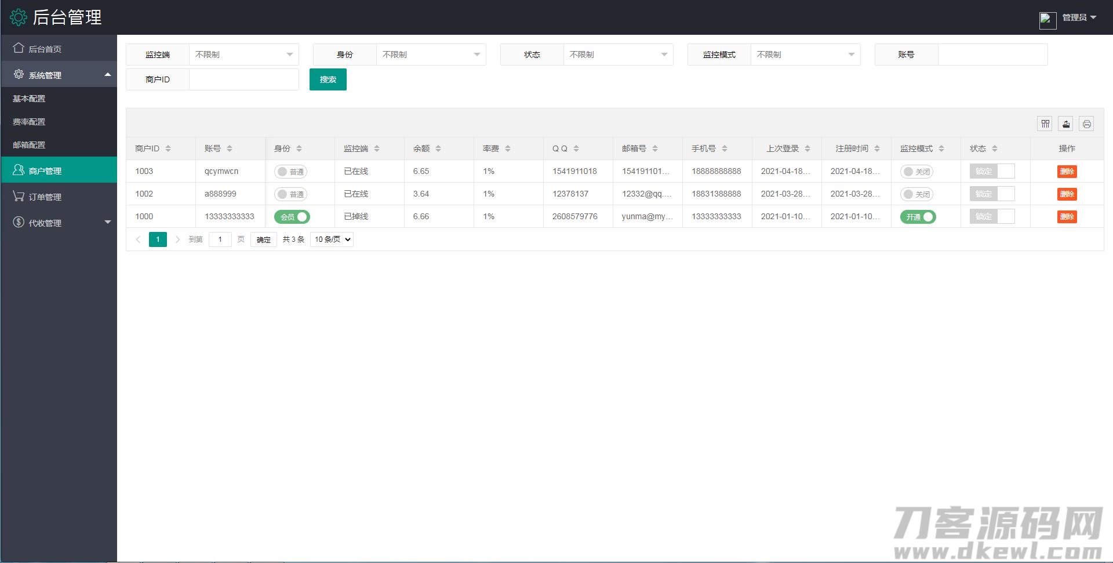Sort the table by 余额 column arrows
The image size is (1113, 563).
tap(439, 148)
